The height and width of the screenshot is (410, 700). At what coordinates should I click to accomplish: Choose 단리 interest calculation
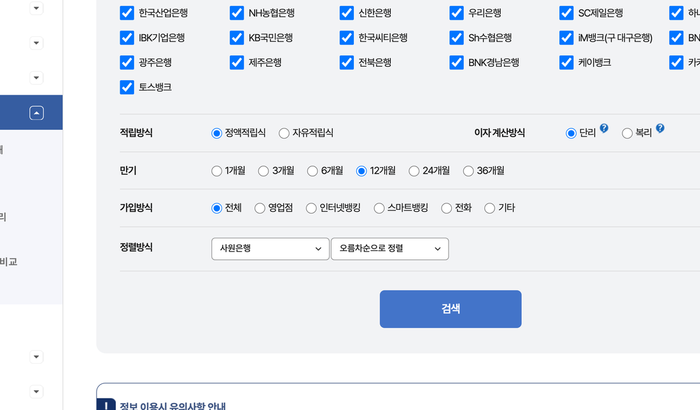571,133
